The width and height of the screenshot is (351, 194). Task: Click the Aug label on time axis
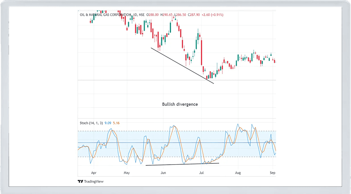[238, 173]
